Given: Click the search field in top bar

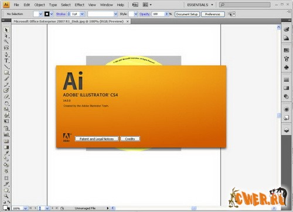Looking at the screenshot, I should tap(245, 5).
